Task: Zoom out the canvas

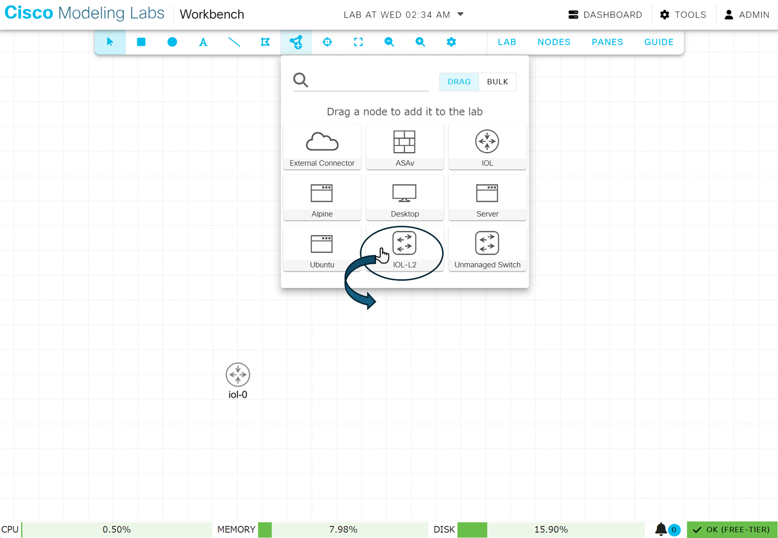Action: click(x=389, y=42)
